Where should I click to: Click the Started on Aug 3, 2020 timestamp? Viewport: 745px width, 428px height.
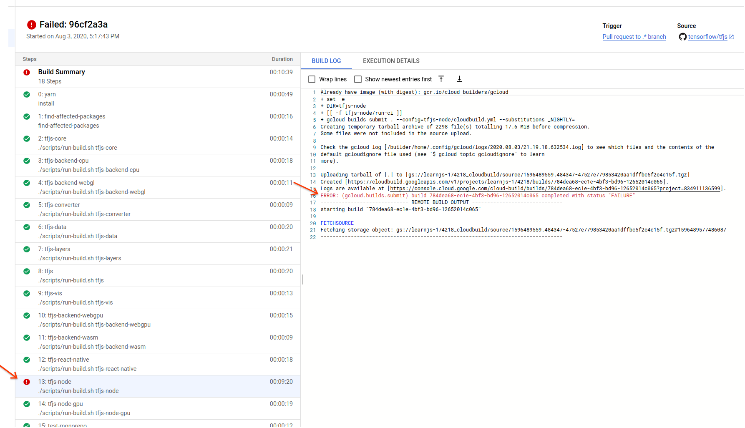coord(73,36)
